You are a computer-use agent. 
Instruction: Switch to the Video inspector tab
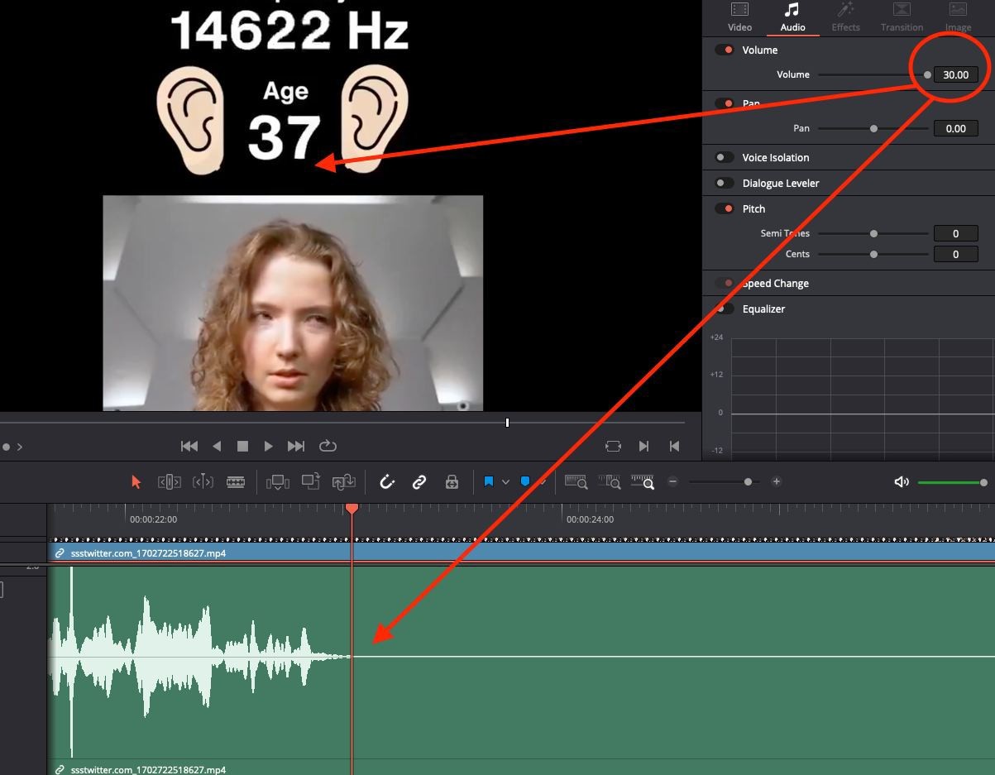[739, 17]
